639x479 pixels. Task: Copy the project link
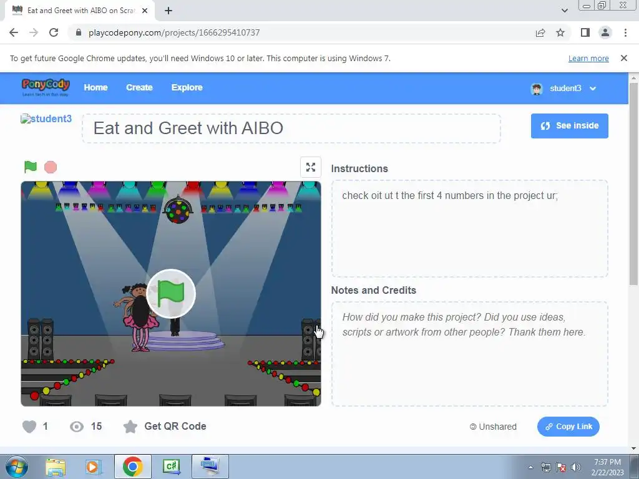pos(568,427)
